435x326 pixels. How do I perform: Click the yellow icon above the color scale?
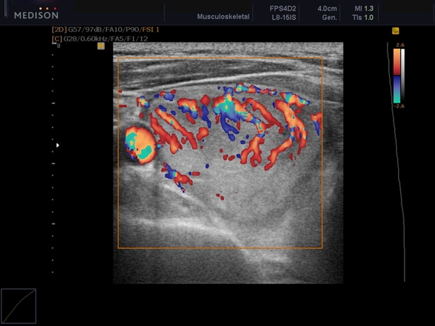(395, 31)
